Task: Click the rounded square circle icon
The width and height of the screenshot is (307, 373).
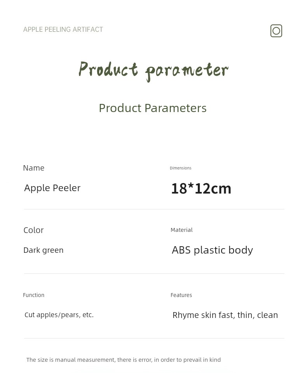Action: click(x=276, y=31)
